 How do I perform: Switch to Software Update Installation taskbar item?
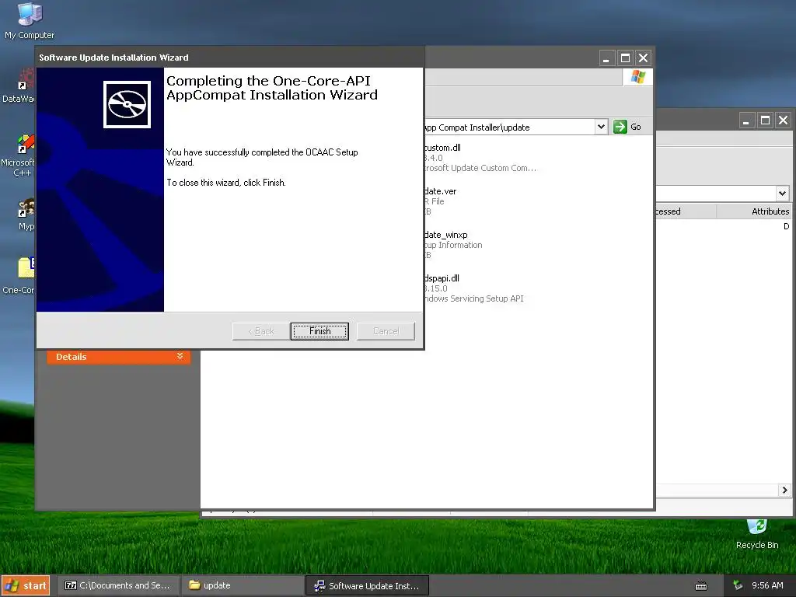(367, 586)
